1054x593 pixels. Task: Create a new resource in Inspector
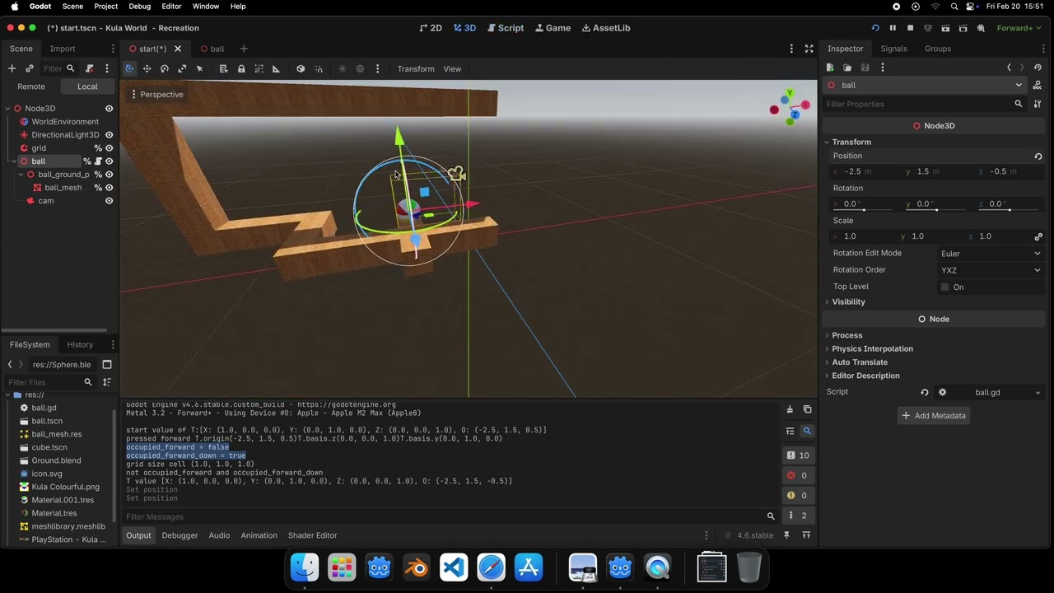click(830, 68)
